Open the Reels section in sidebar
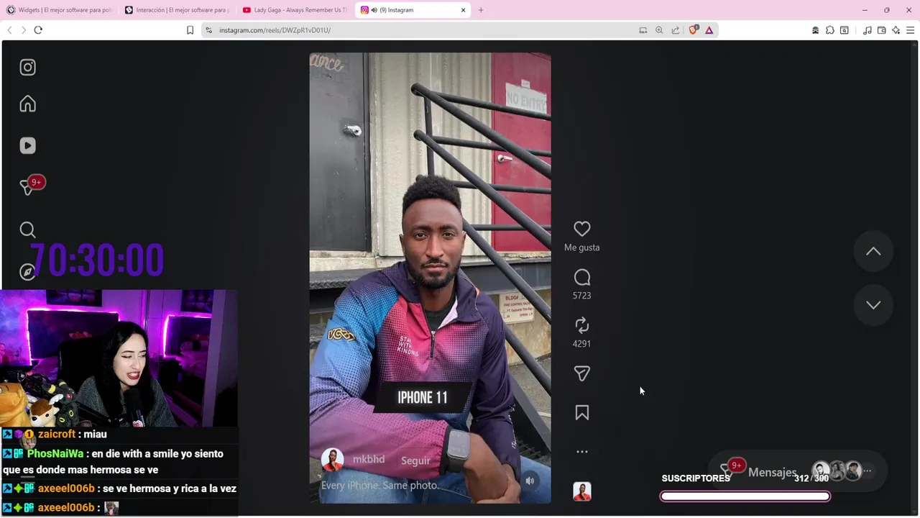This screenshot has height=518, width=920. click(27, 145)
